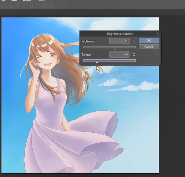Screen dimensions: 185x177
Task: Click the Fill icon in the command bar
Action: point(11,6)
